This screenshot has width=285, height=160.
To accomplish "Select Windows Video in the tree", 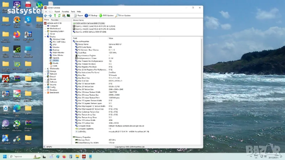I will 58,39.
